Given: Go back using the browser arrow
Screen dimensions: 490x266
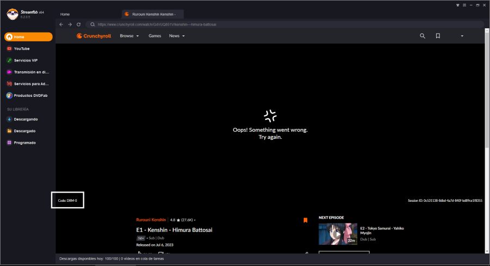Looking at the screenshot, I should click(x=61, y=24).
